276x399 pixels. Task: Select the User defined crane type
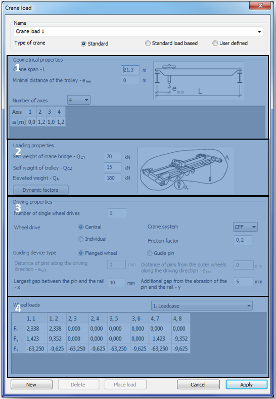tap(215, 43)
